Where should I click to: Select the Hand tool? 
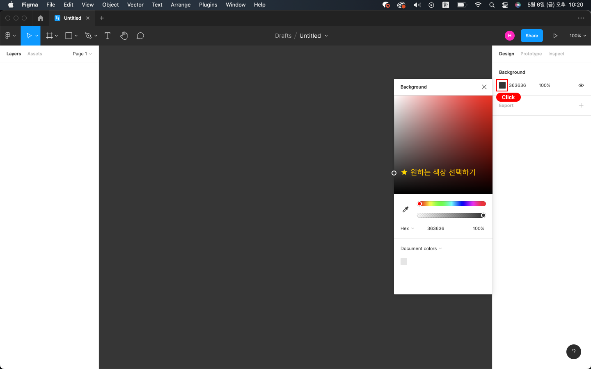click(x=124, y=36)
